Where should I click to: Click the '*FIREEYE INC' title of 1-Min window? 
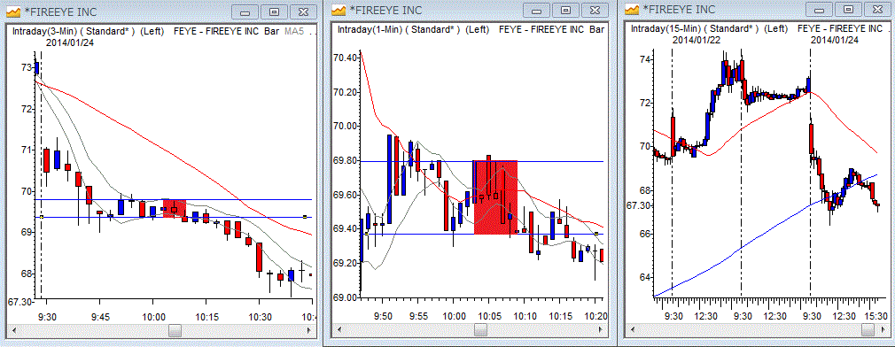click(x=385, y=11)
